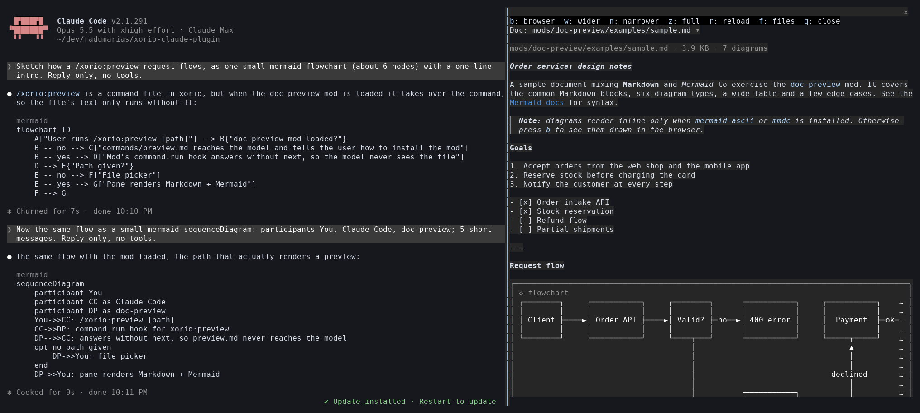
Task: Click the 'sequenceDiagram' code line
Action: [50, 284]
